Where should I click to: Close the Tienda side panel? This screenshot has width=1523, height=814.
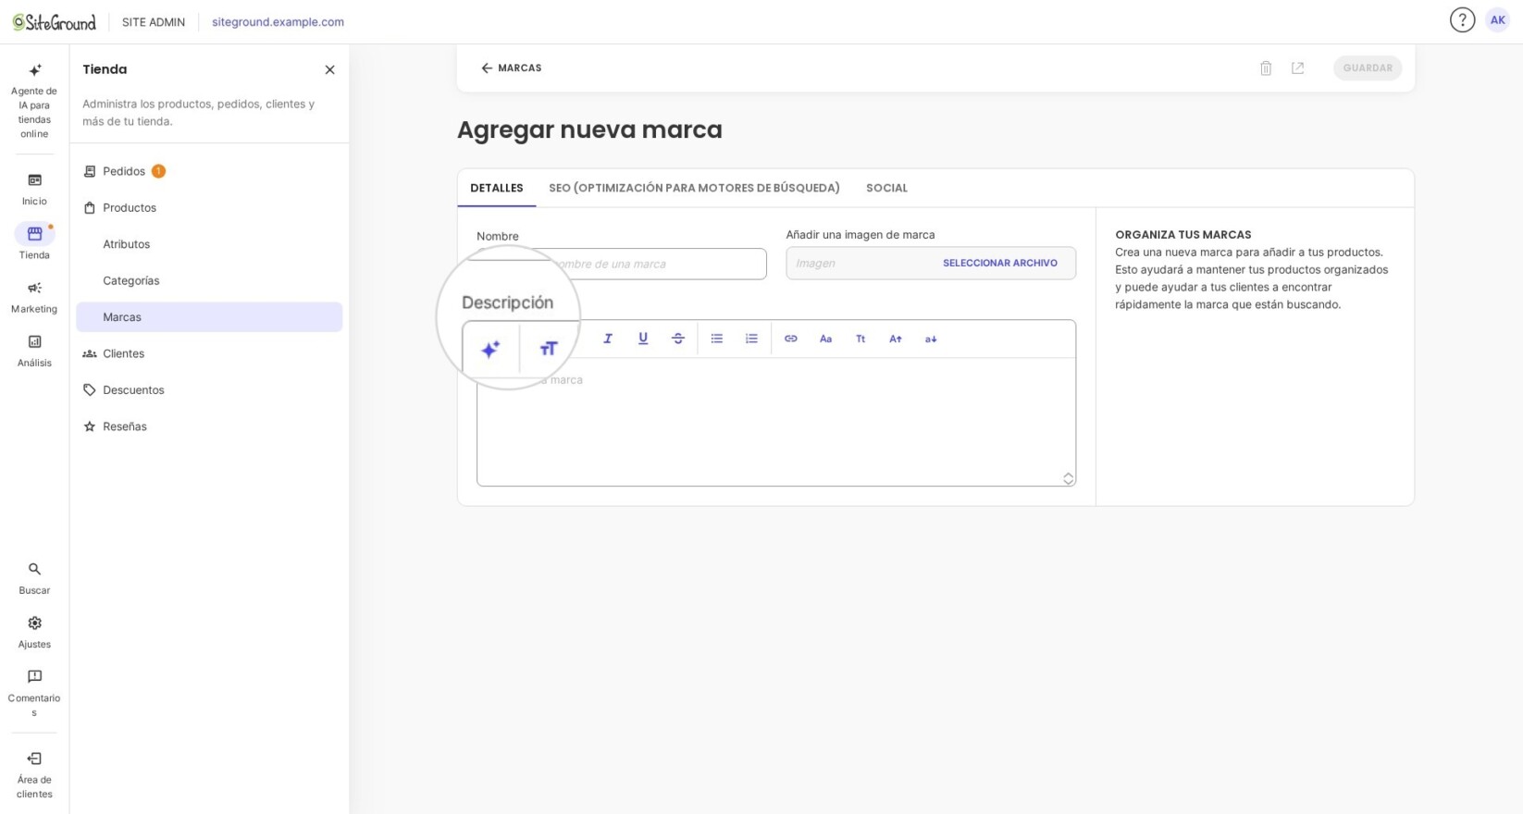pos(329,69)
